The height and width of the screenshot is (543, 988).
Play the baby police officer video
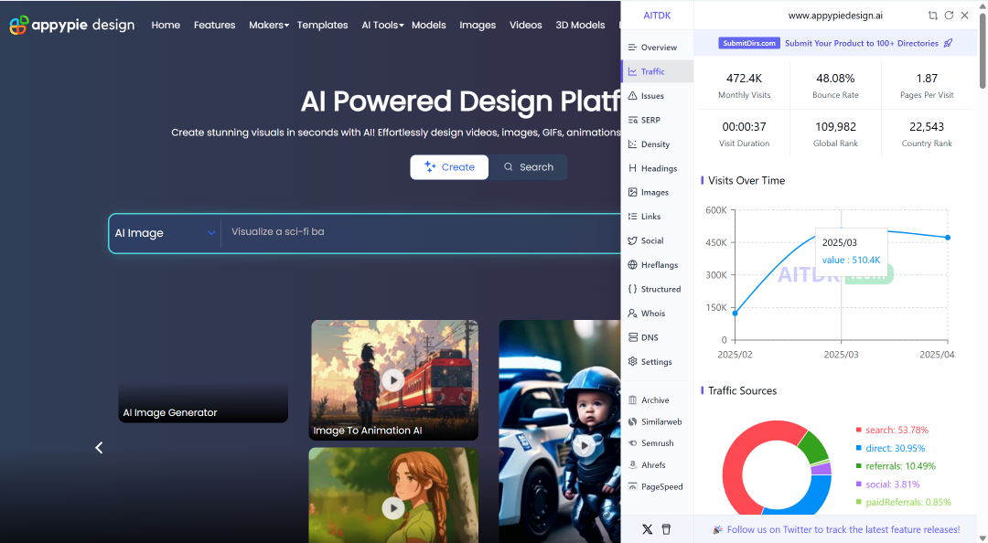pos(584,445)
